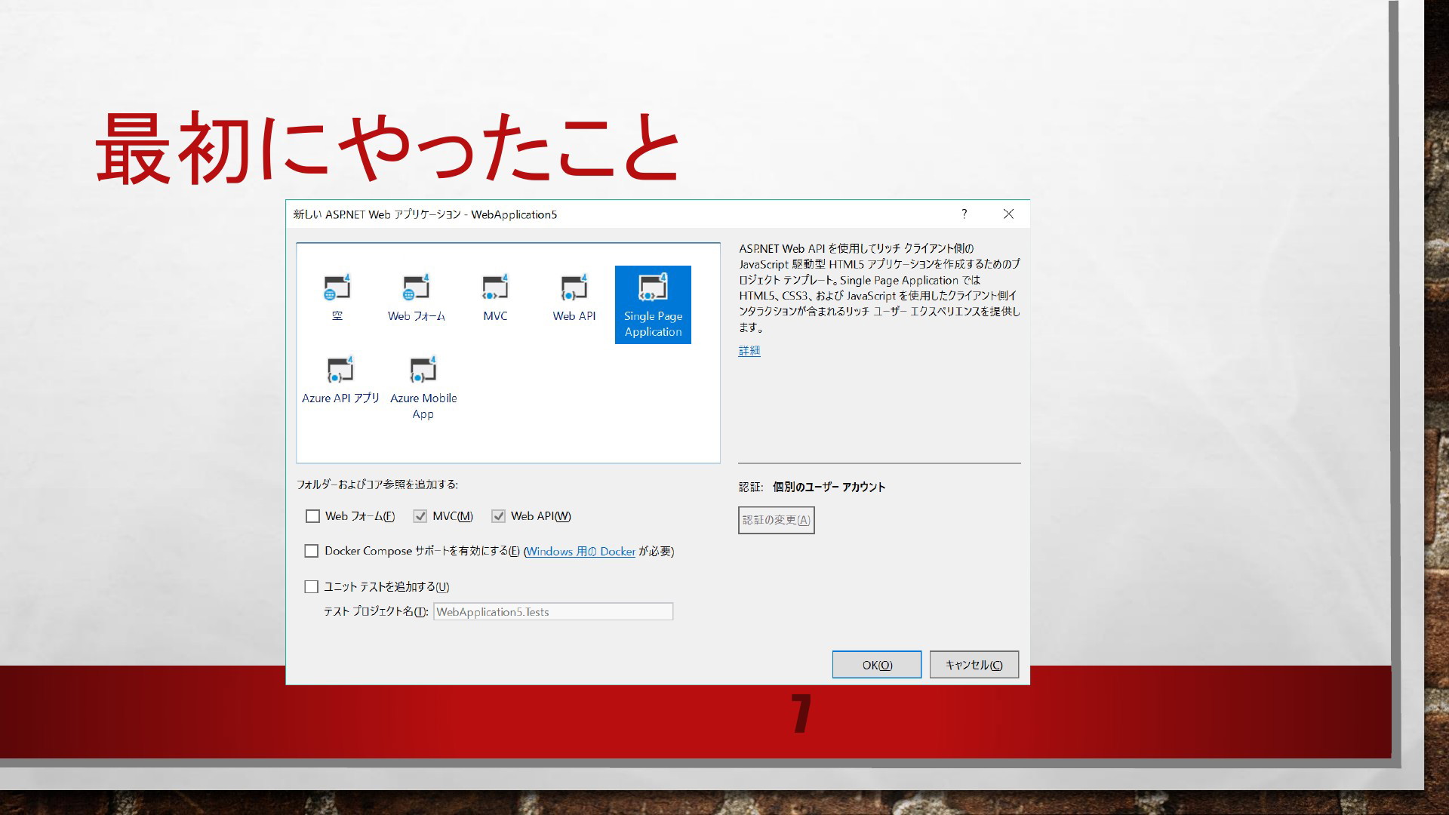Click 個別のユーザー アカウント authentication text
The width and height of the screenshot is (1449, 815).
[x=829, y=487]
